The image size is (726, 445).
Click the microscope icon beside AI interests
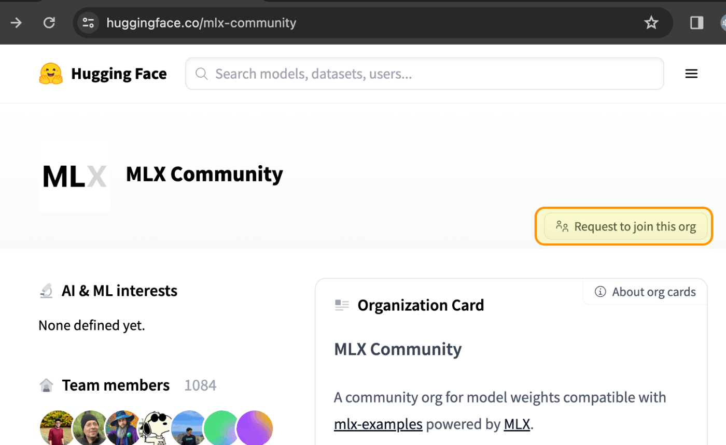pos(46,291)
